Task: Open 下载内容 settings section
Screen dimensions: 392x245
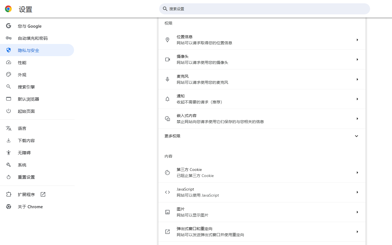Action: click(37, 140)
